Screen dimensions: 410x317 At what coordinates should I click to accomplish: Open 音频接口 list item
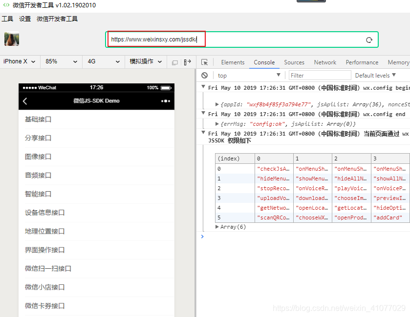[96, 176]
